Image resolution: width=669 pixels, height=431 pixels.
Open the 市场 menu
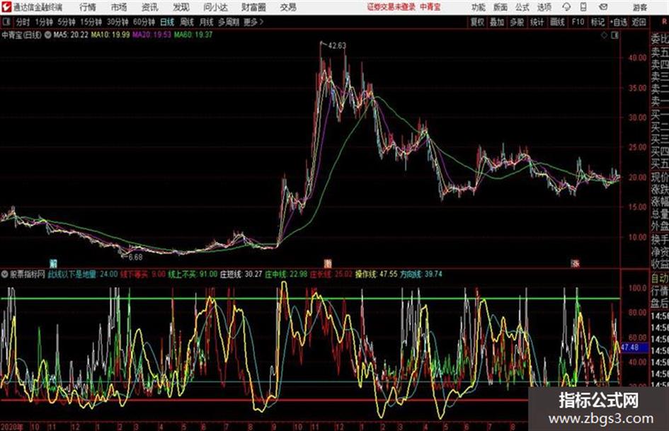(119, 7)
